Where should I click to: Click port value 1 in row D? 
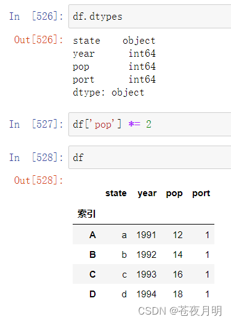pyautogui.click(x=208, y=294)
